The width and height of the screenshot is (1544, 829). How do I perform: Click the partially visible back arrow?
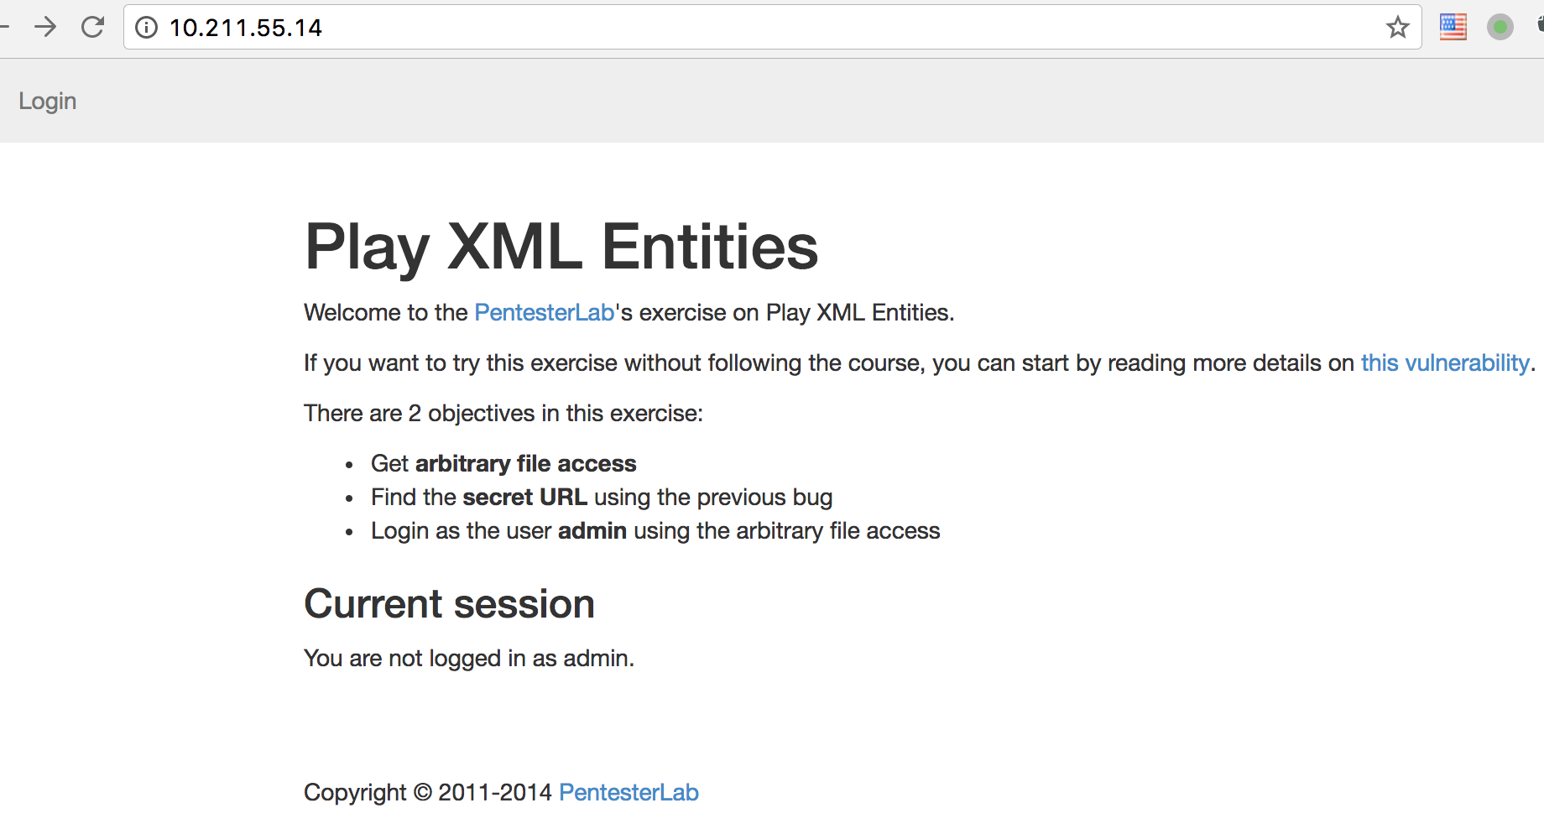click(3, 27)
